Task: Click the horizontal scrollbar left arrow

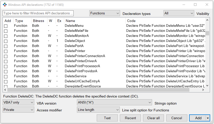Action: pyautogui.click(x=5, y=90)
